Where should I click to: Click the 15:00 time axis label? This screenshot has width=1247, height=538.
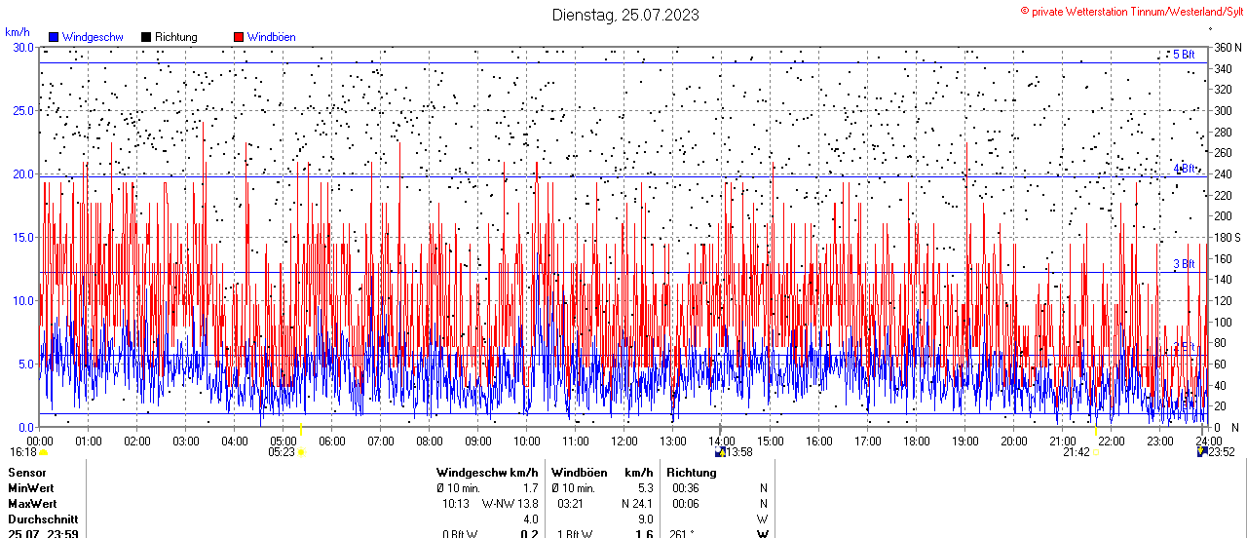coord(771,441)
